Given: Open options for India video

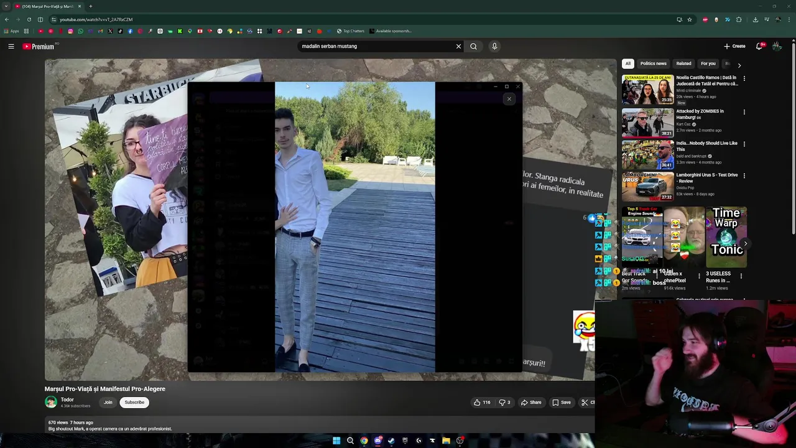Looking at the screenshot, I should [744, 144].
